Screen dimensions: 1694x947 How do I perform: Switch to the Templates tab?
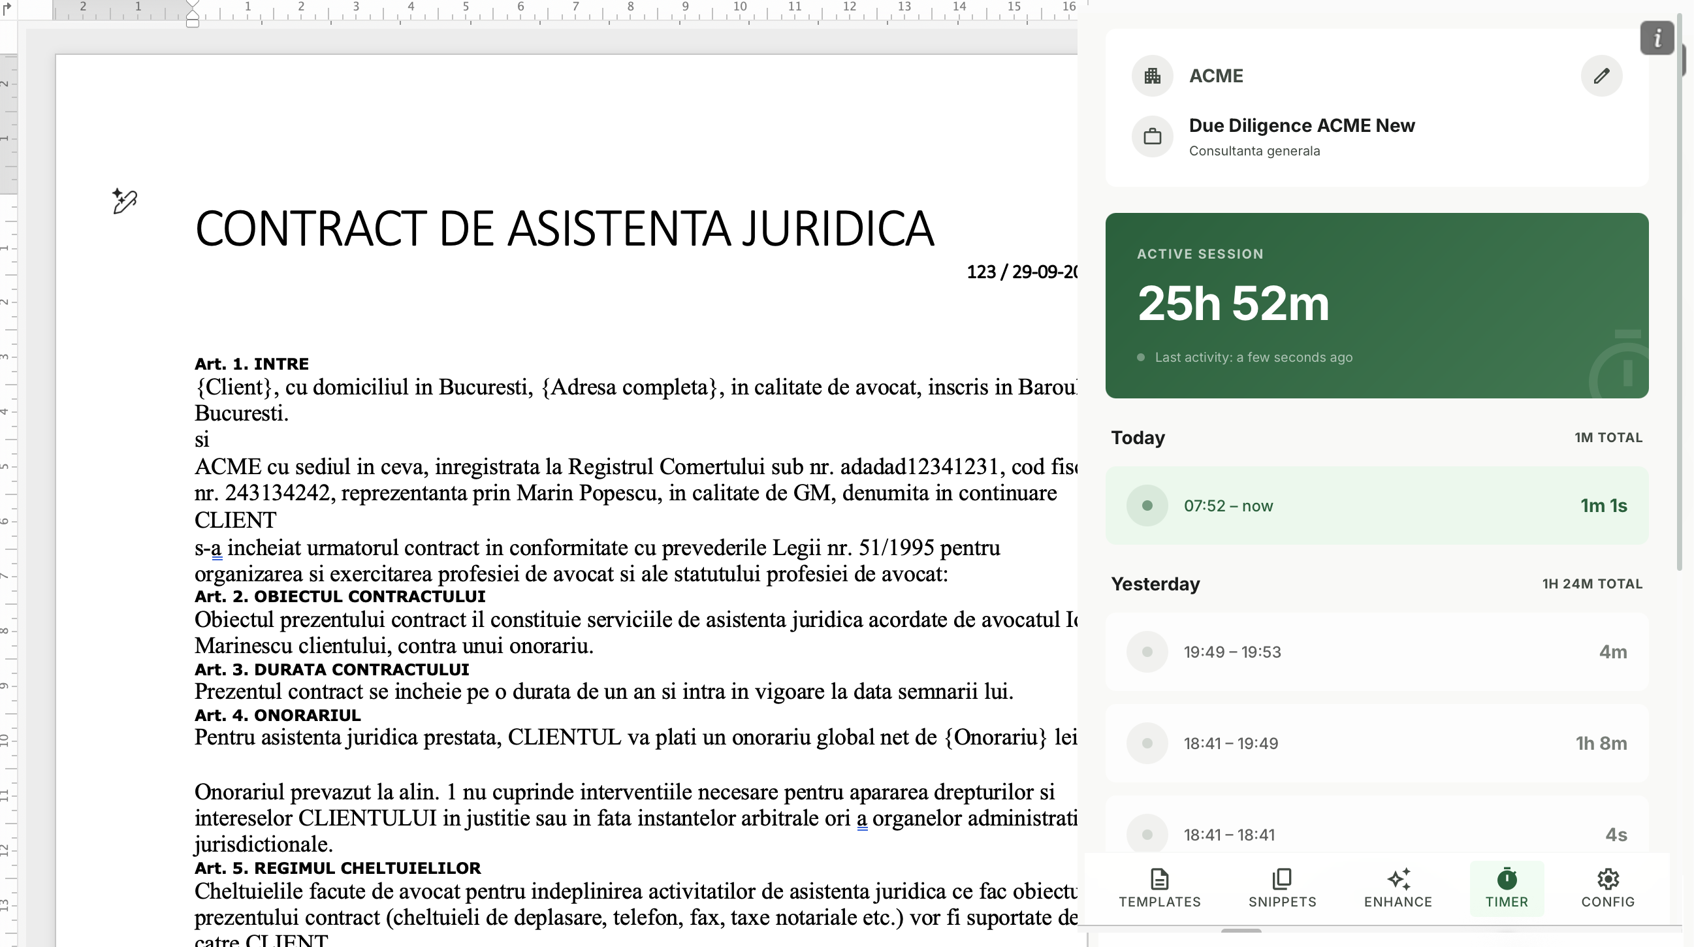(x=1159, y=888)
